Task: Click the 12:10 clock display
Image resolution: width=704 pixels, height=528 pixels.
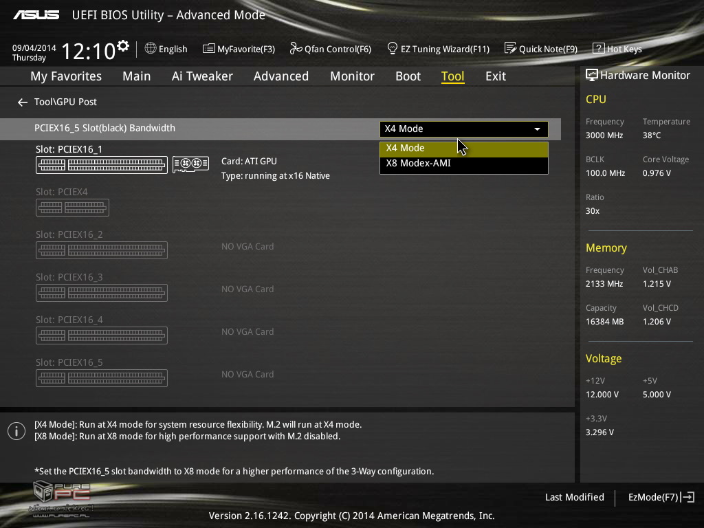Action: (x=89, y=51)
